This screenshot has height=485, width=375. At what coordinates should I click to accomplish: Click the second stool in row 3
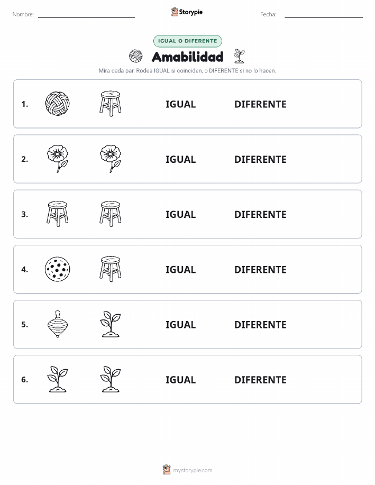pyautogui.click(x=111, y=214)
